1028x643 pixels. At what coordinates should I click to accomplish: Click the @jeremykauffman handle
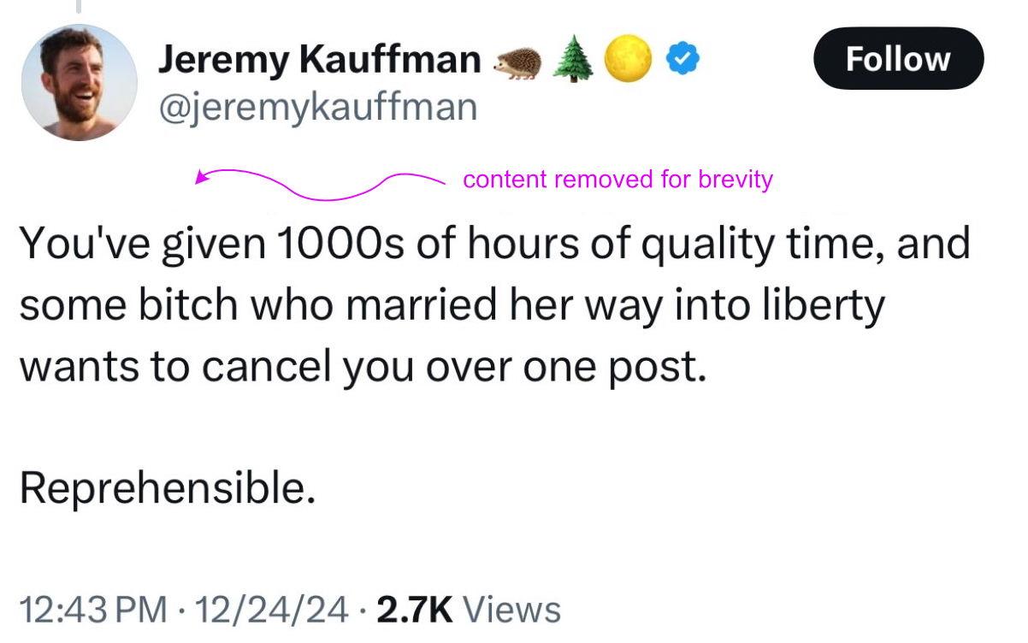pos(317,108)
